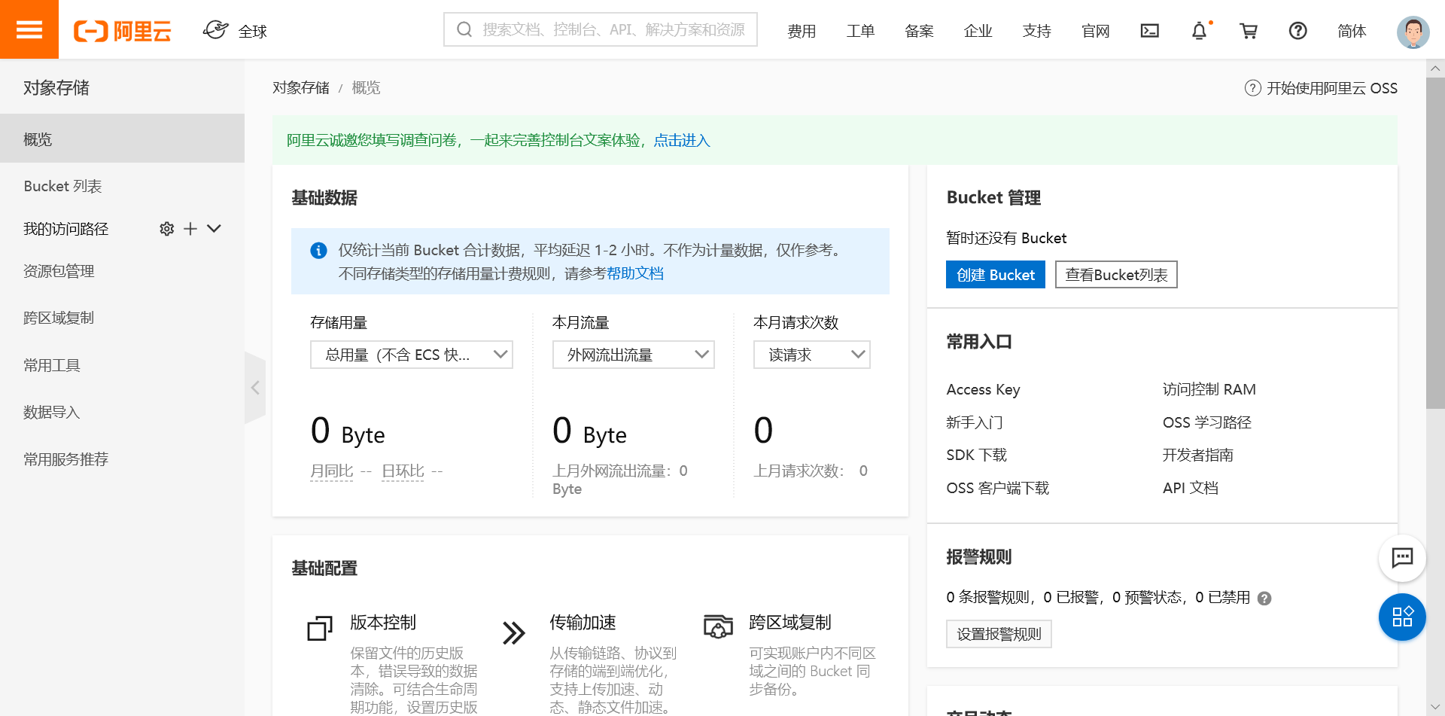Open the global region planet icon

(x=216, y=30)
